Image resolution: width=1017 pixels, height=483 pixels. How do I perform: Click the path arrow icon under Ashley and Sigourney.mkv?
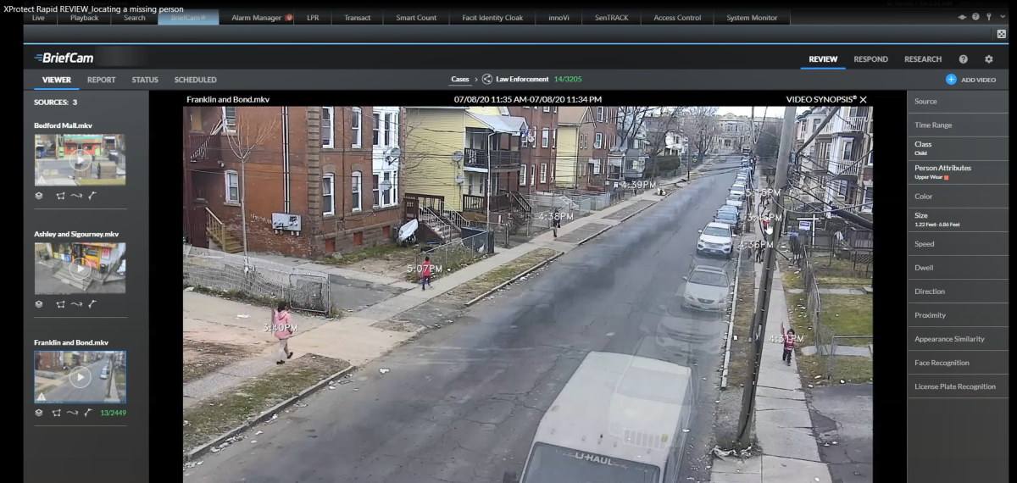click(x=75, y=303)
